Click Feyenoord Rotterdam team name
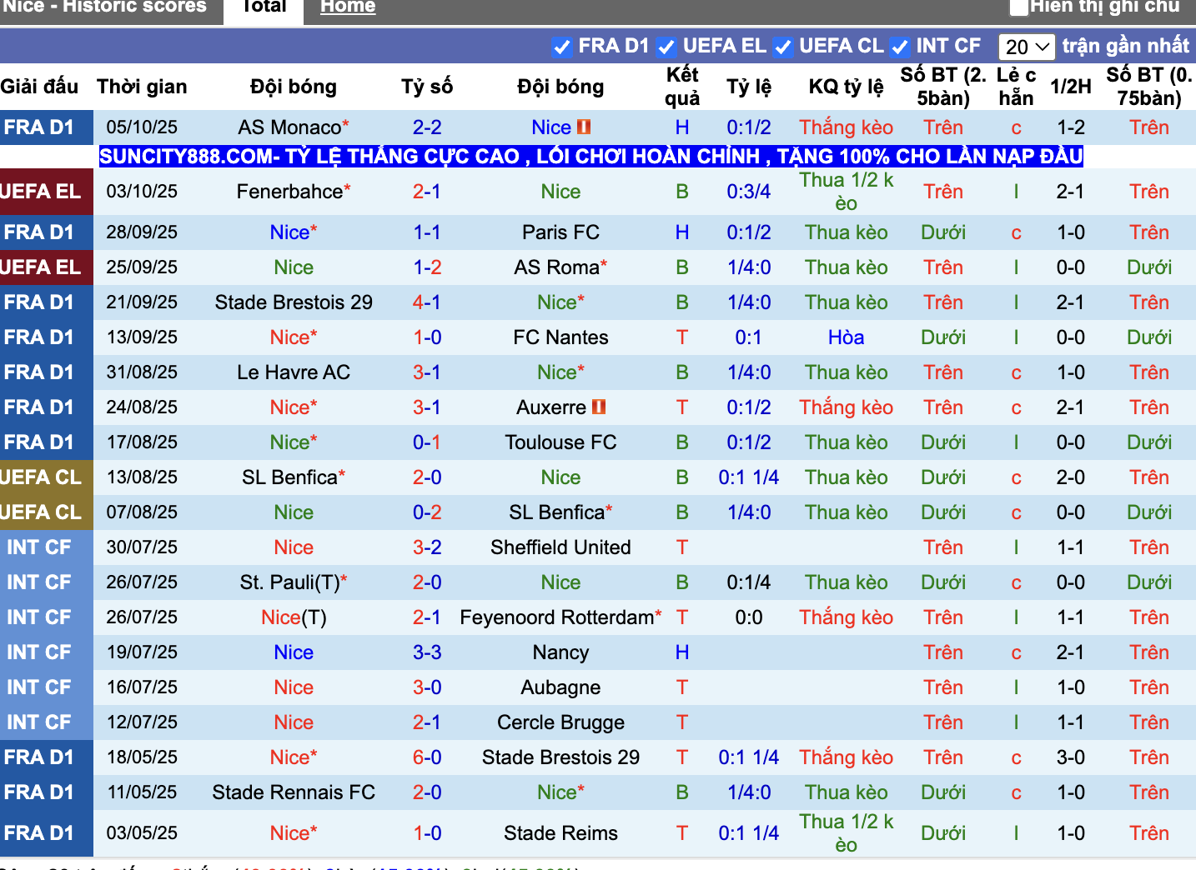The height and width of the screenshot is (870, 1196). pyautogui.click(x=556, y=617)
